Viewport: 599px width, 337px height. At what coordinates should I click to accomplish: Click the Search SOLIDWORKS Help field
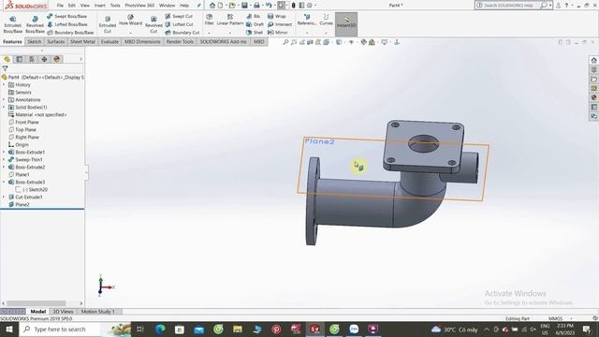click(508, 6)
